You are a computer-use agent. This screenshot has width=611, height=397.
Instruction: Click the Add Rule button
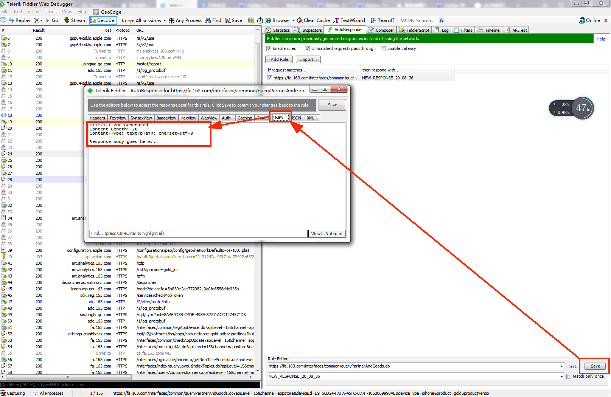coord(279,59)
